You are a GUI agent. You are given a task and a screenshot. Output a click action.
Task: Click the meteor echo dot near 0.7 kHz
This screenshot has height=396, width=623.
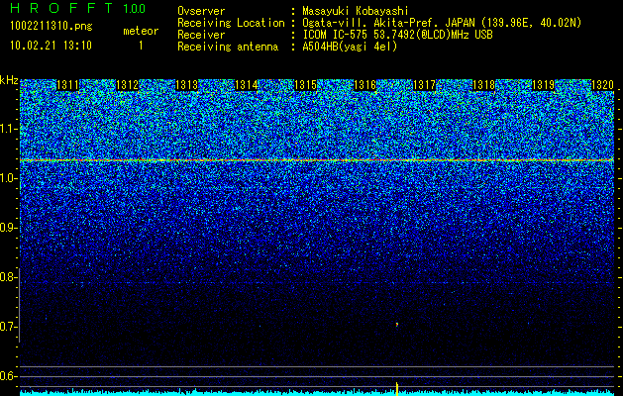[396, 325]
